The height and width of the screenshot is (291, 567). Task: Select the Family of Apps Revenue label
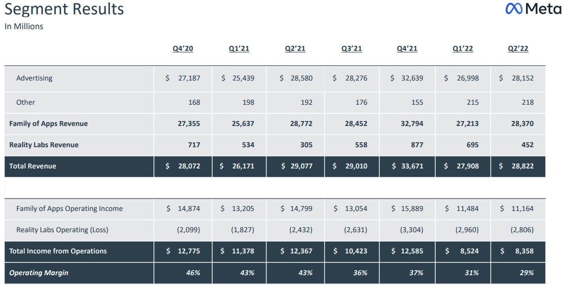[x=48, y=124]
